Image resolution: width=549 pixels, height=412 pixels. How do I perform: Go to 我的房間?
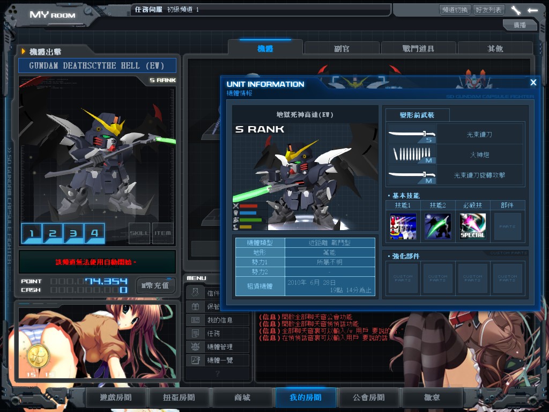[306, 398]
